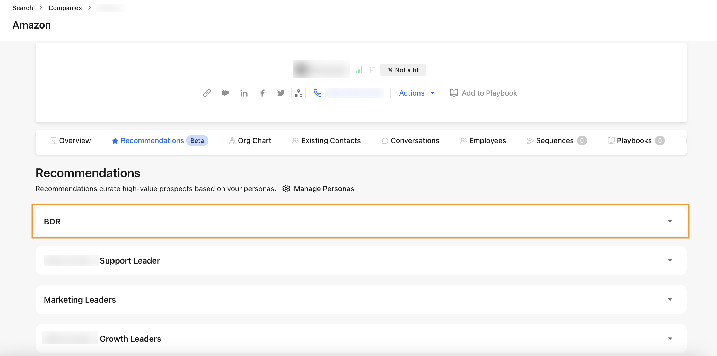Click the Beta badge on Recommendations

pyautogui.click(x=197, y=141)
